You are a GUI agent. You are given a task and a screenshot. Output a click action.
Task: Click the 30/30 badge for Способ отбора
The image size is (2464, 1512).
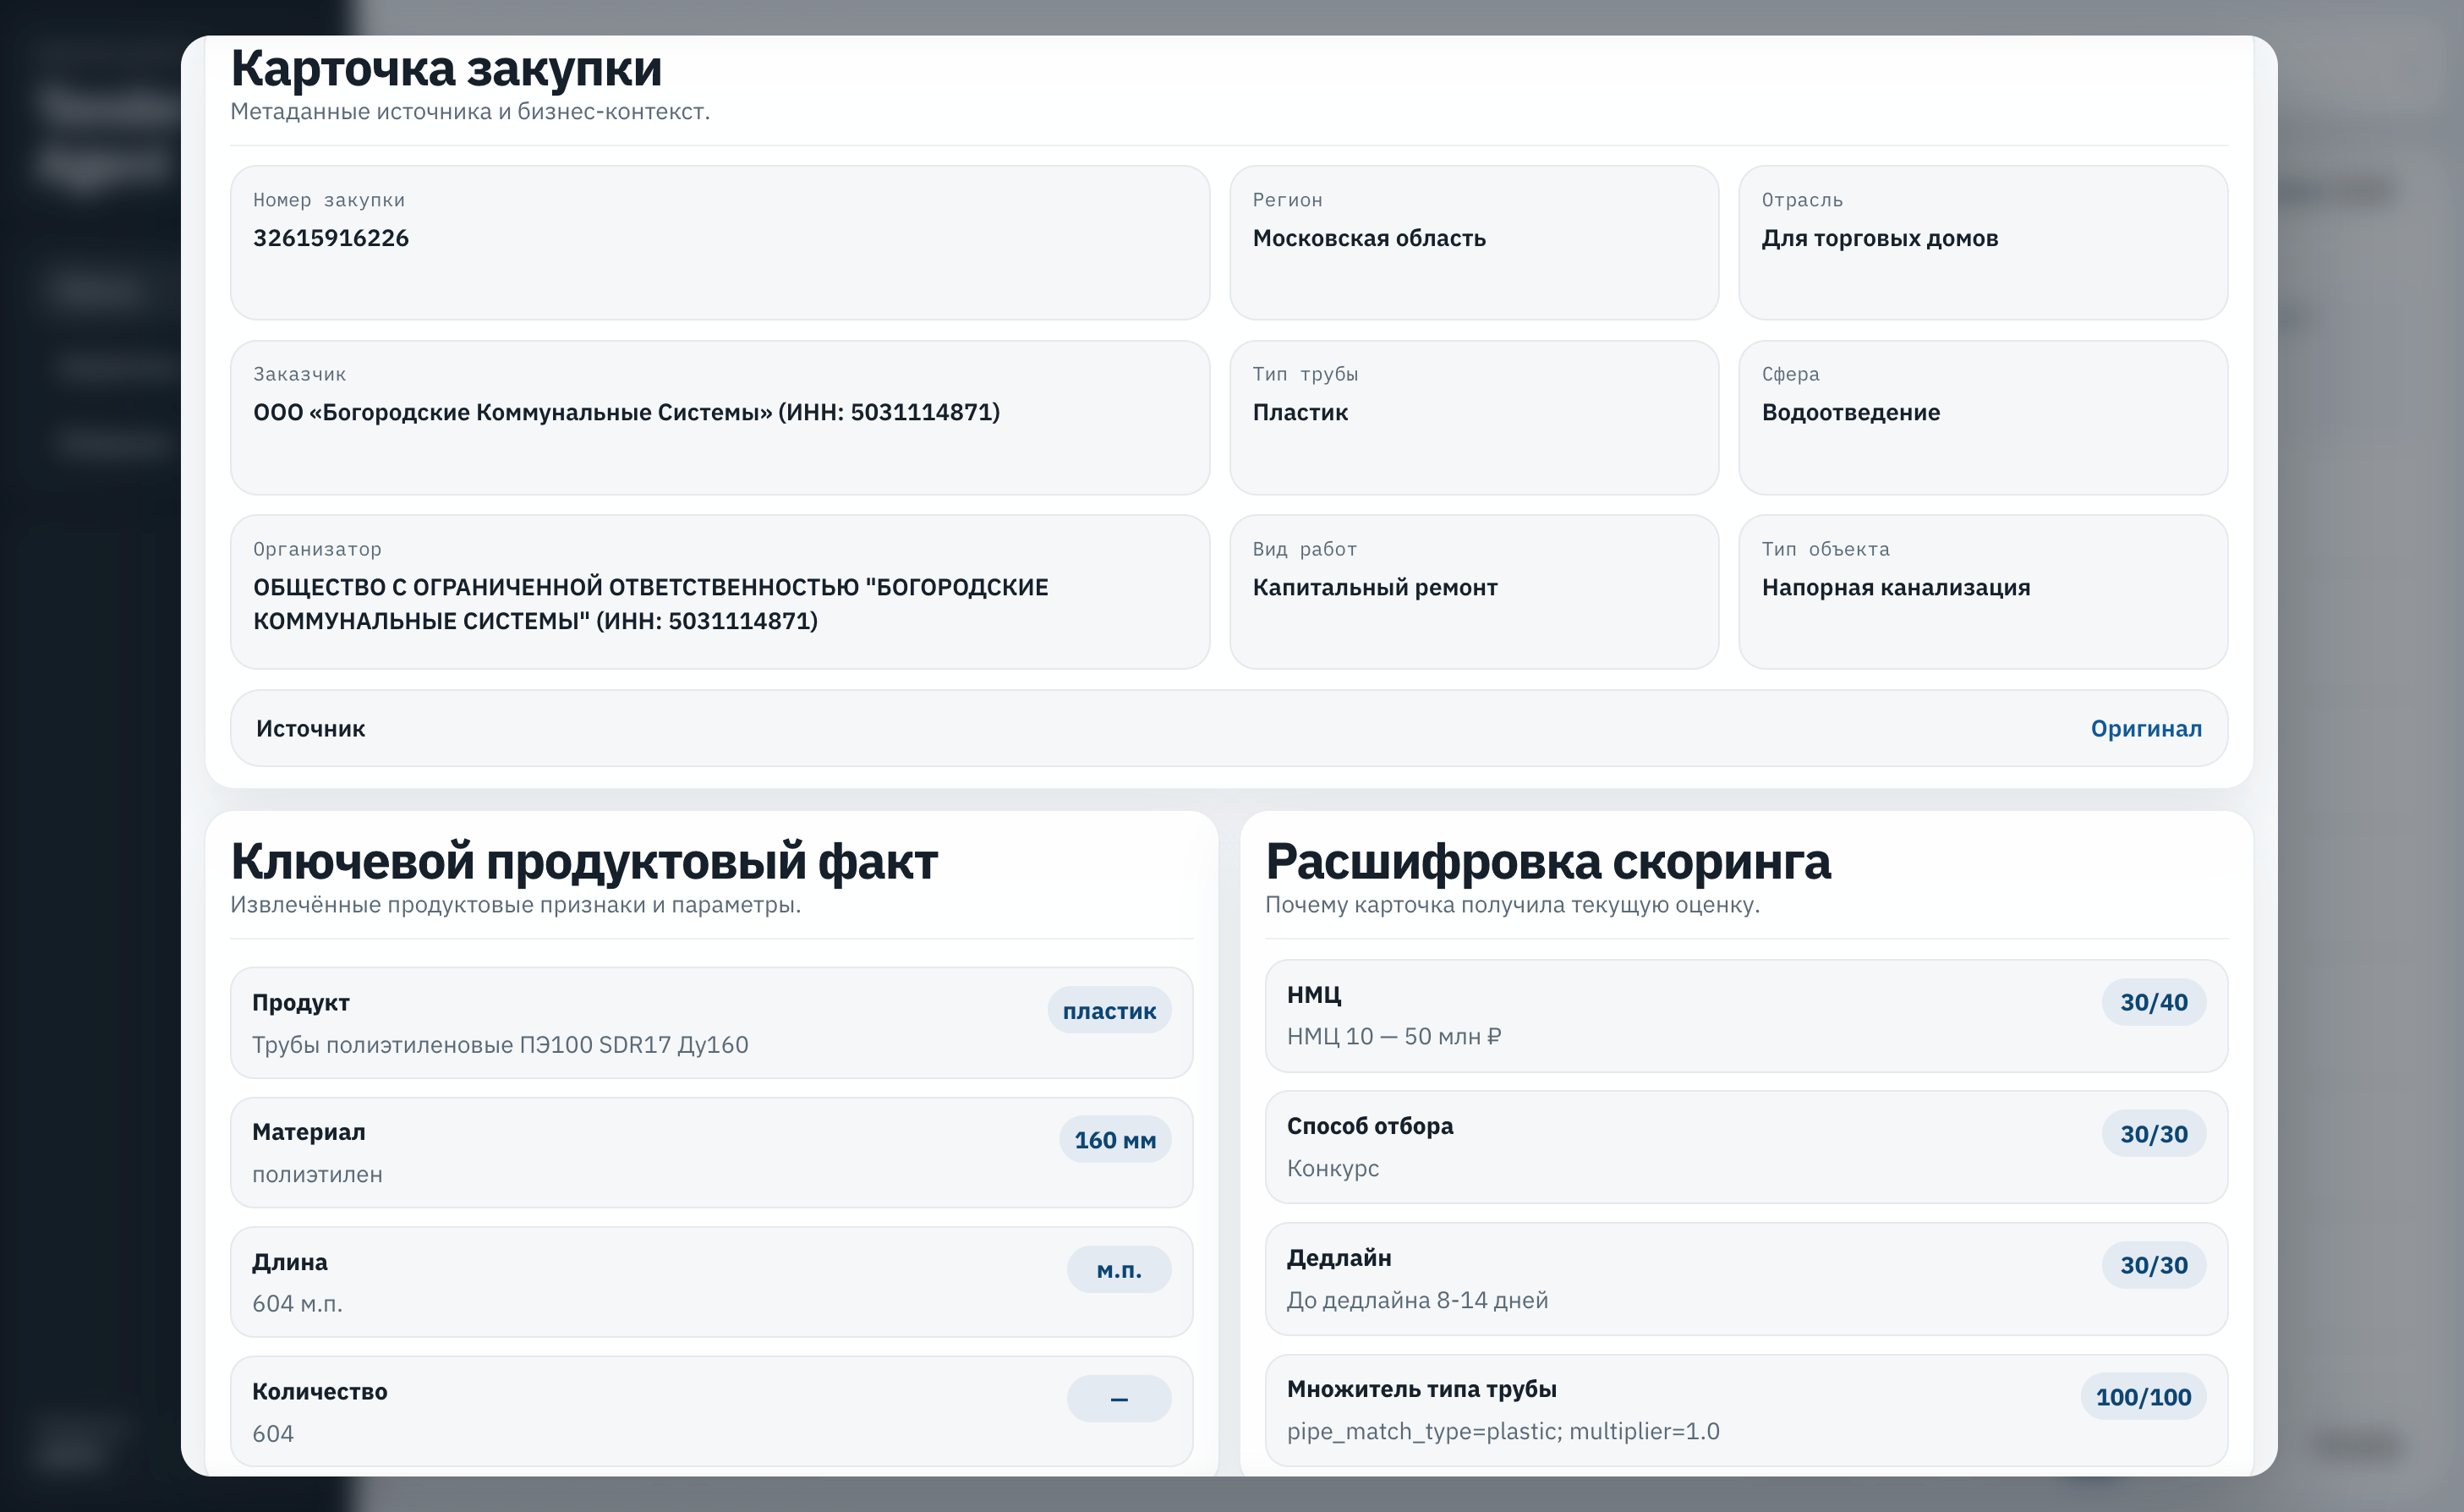pos(2153,1134)
